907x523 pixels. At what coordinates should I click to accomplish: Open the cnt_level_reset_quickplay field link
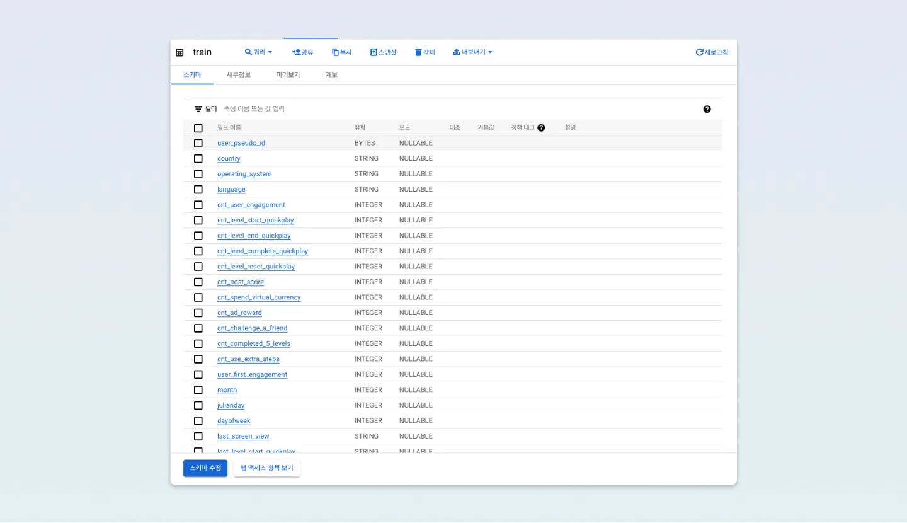[x=256, y=267]
